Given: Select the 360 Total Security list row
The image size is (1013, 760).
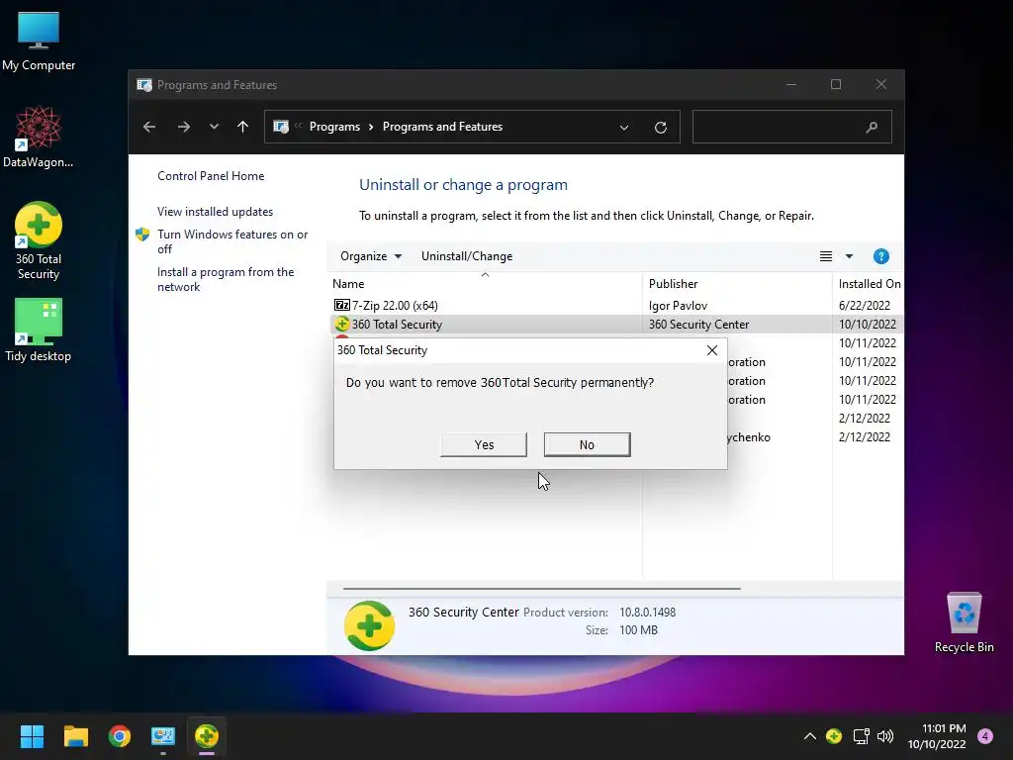Looking at the screenshot, I should point(617,325).
